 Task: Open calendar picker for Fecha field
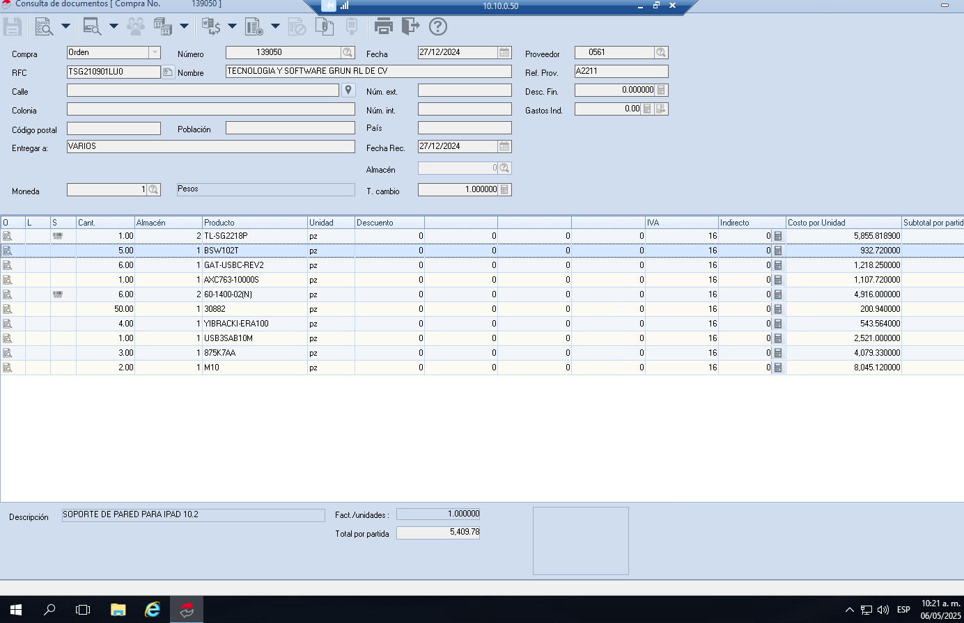(x=504, y=53)
